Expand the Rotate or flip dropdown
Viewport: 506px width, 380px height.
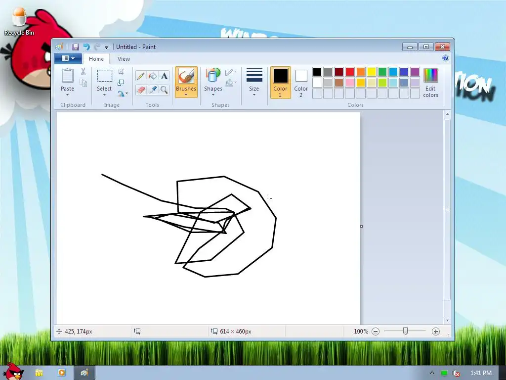tap(123, 94)
